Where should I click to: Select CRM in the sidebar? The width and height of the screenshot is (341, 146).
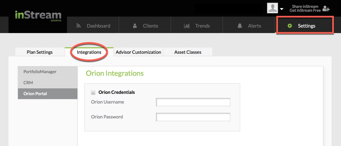pyautogui.click(x=48, y=83)
